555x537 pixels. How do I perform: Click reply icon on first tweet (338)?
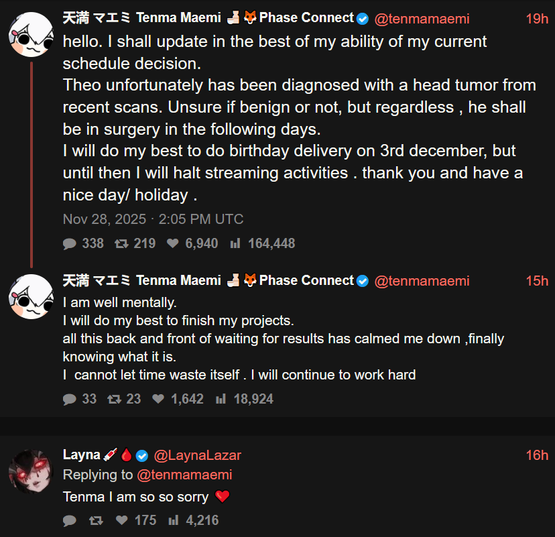click(x=70, y=243)
